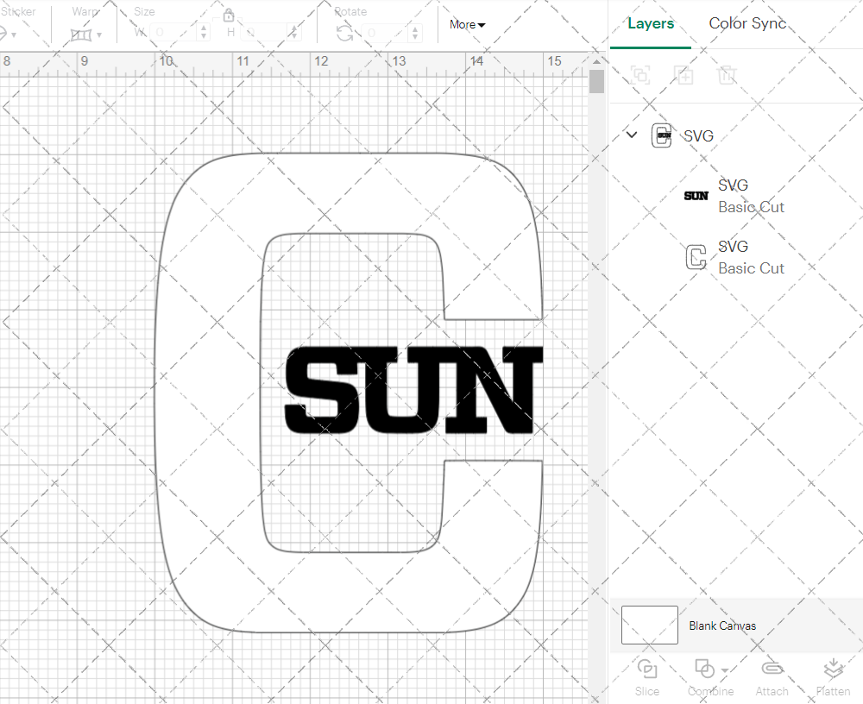Open the Blank Canvas color swatch
The height and width of the screenshot is (704, 863).
click(x=649, y=625)
